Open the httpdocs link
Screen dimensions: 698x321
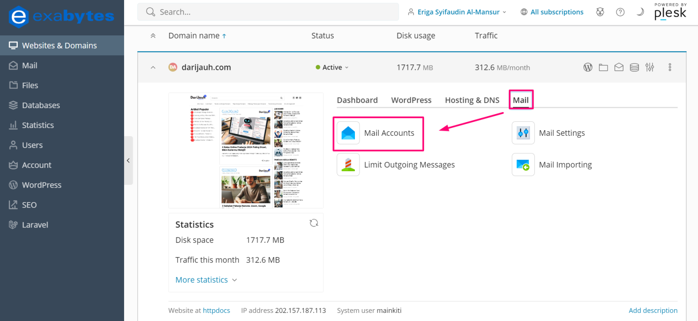(x=216, y=310)
